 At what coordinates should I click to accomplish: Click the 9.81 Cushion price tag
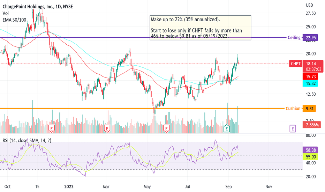(x=309, y=109)
